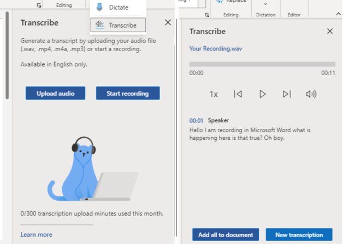The image size is (344, 246).
Task: Click the Replace icon in ribbon
Action: [x=220, y=2]
